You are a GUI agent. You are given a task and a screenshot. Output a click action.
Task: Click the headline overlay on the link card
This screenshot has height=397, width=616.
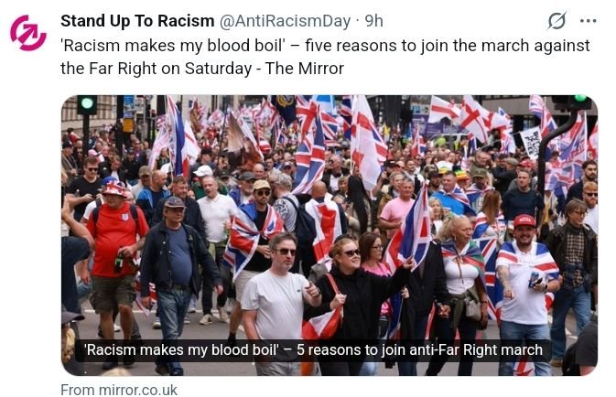pyautogui.click(x=314, y=349)
